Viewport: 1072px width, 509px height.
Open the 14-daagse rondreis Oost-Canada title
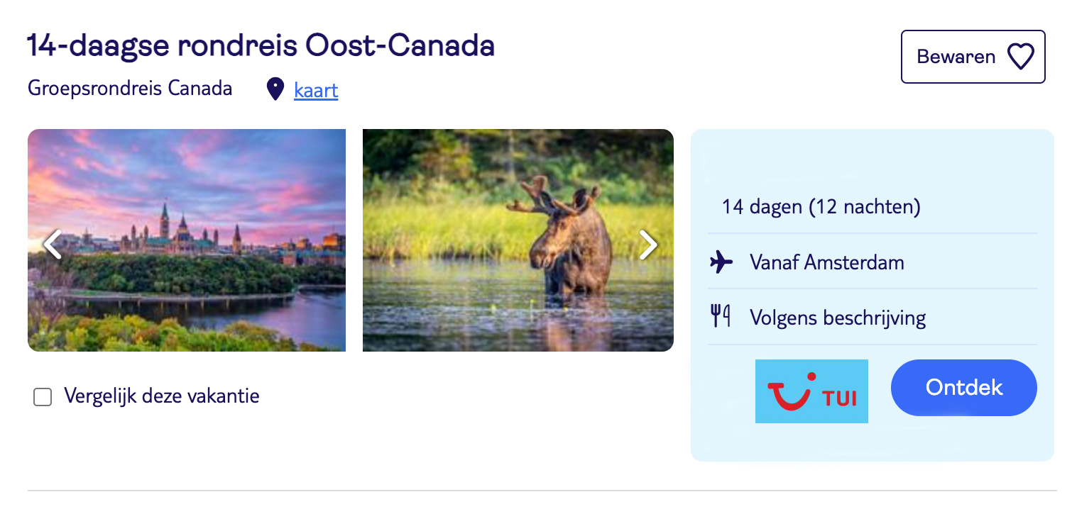(x=261, y=46)
